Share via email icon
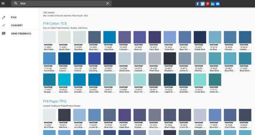Image resolution: width=255 pixels, height=135 pixels. point(217,4)
